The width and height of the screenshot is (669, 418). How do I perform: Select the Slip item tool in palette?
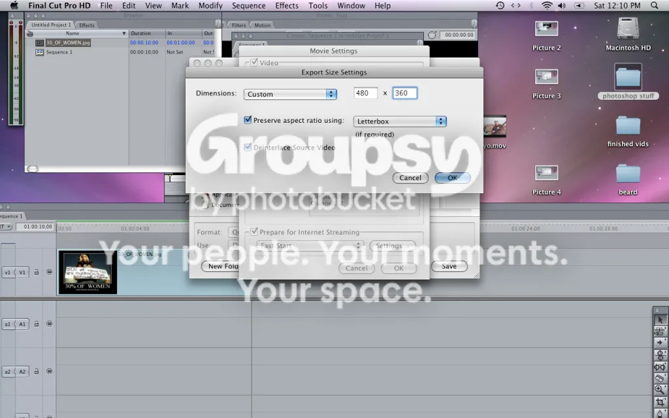[660, 367]
